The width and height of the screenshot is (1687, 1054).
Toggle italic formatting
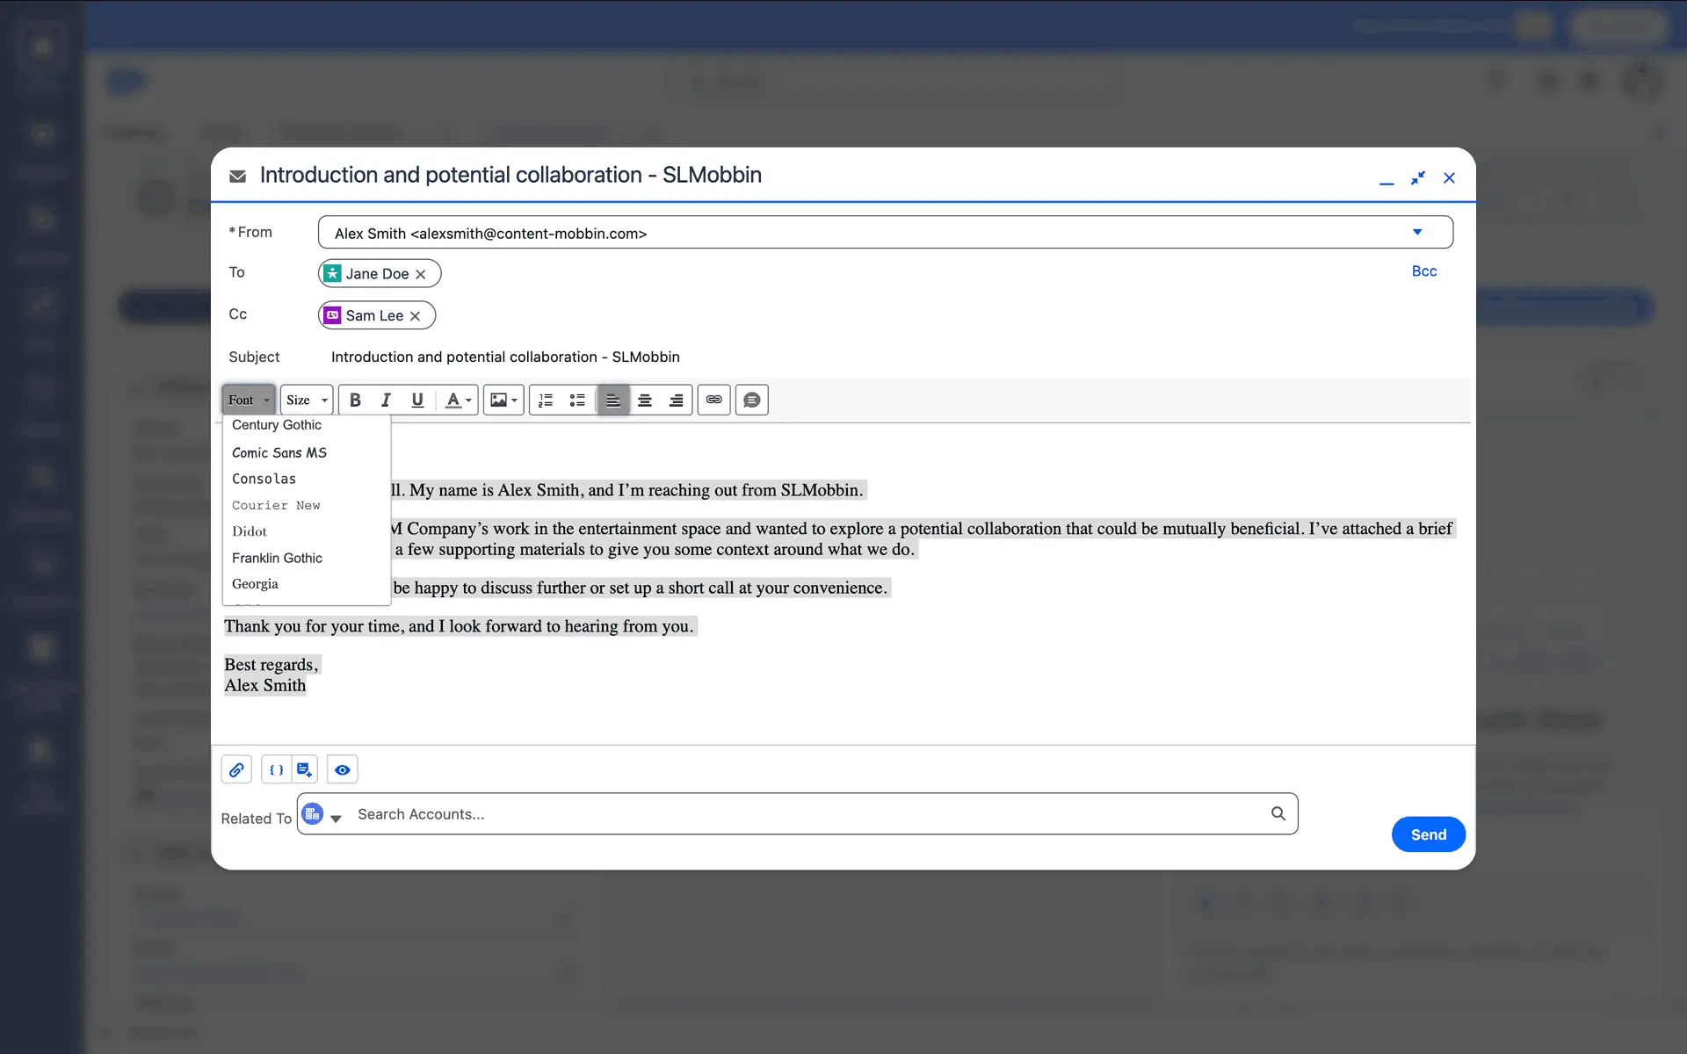point(386,401)
